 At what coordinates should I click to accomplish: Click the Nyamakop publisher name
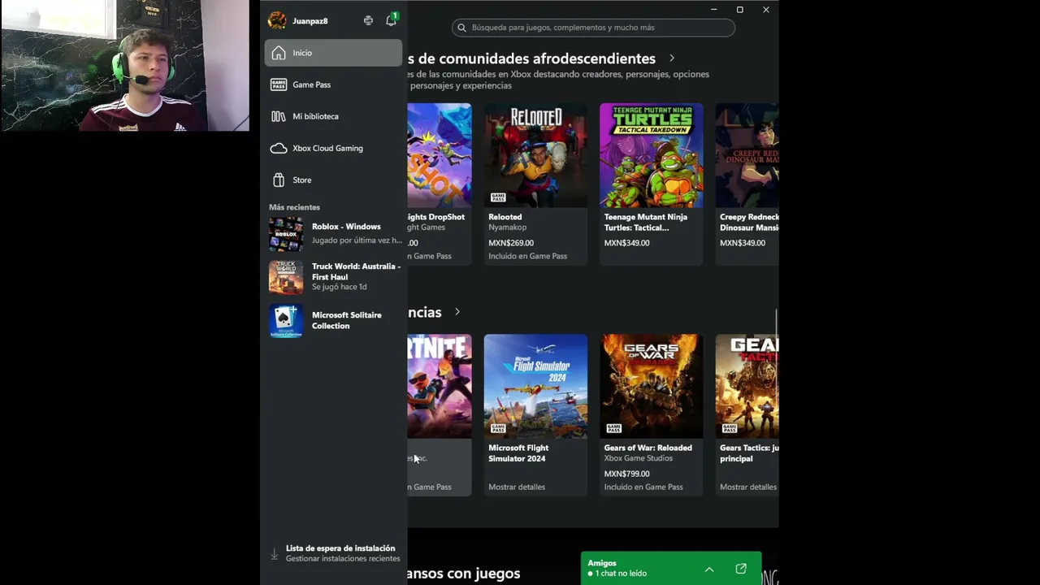[508, 227]
